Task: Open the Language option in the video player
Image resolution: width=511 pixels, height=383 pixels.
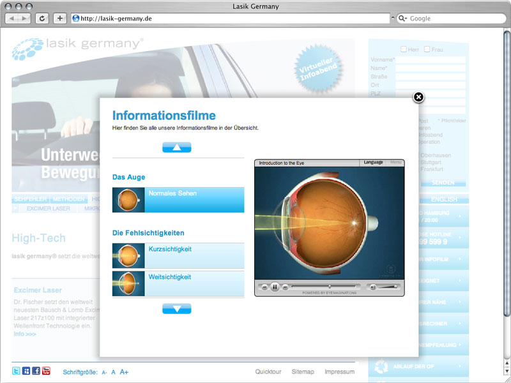Action: (x=373, y=162)
